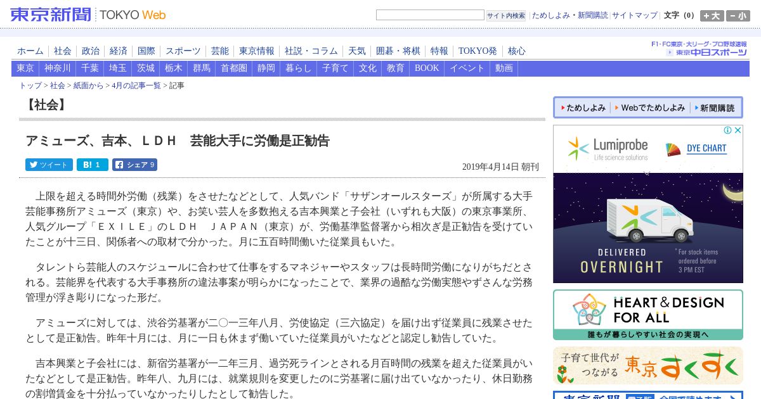Image resolution: width=761 pixels, height=399 pixels.
Task: Select the 千葉 regional tab
Action: click(90, 68)
